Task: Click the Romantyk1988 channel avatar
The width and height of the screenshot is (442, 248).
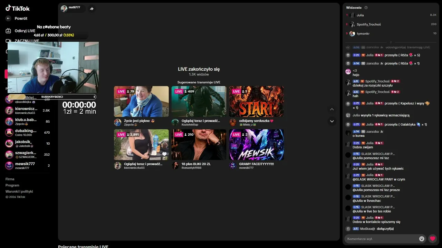Action: coord(175,166)
